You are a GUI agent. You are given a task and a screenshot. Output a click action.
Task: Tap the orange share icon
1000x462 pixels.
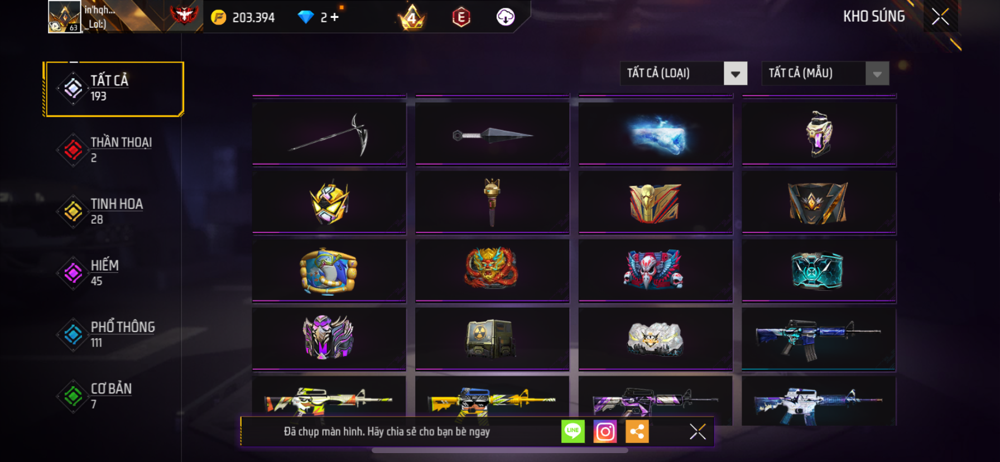click(637, 431)
